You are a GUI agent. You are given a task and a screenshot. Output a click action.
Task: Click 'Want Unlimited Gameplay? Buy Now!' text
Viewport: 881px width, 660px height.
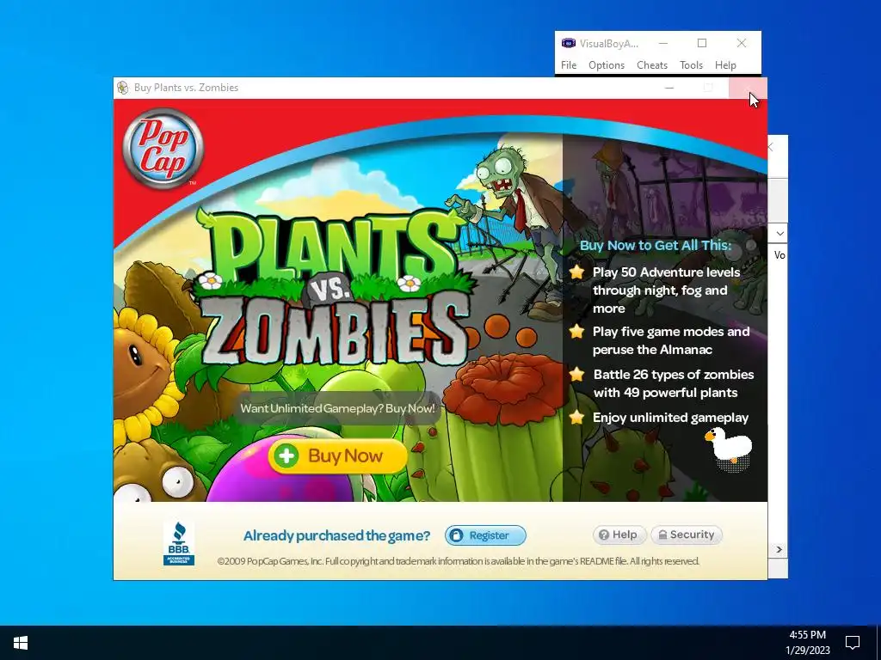coord(337,408)
